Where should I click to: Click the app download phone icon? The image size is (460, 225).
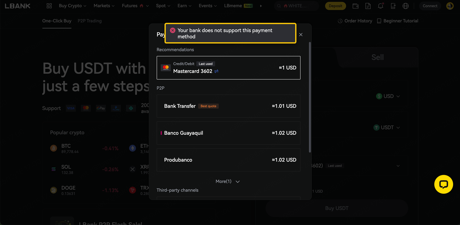(393, 6)
